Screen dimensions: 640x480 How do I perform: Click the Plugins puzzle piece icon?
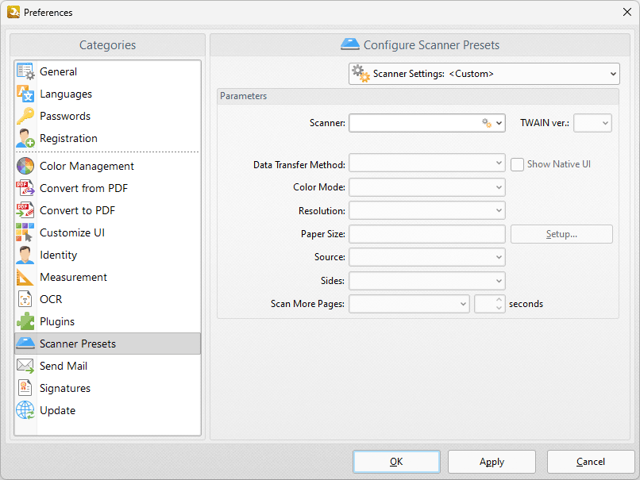[25, 321]
